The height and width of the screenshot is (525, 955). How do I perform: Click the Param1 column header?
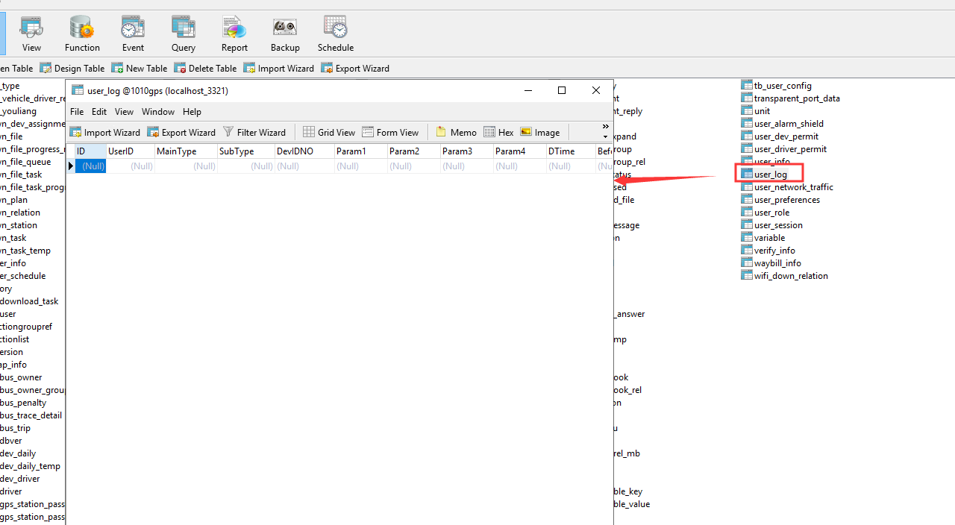coord(361,151)
